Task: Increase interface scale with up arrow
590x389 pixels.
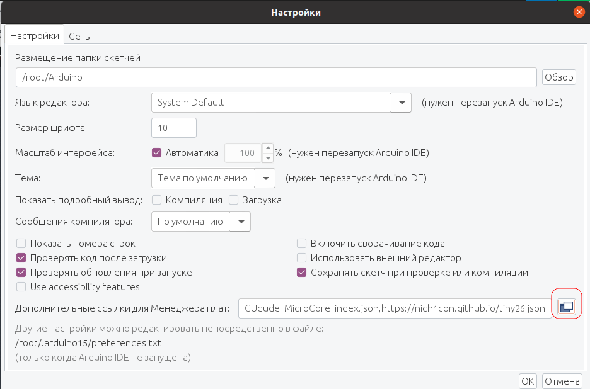Action: [267, 148]
